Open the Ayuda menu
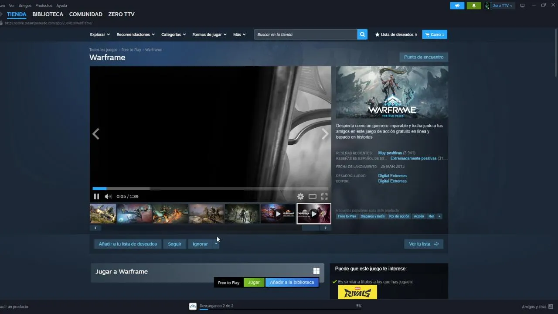Screen dimensions: 558x314 (61, 6)
